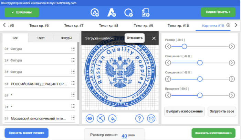241x140 pixels.
Task: Increase Смещение x with right arrow
Action: (232, 63)
